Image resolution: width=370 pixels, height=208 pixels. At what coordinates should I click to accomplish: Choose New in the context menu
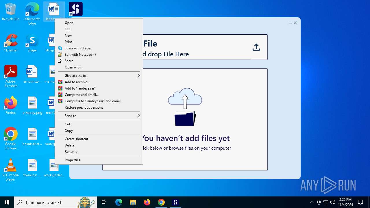[99, 36]
